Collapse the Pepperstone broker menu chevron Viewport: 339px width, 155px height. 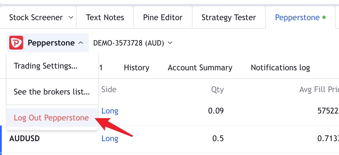coord(80,43)
